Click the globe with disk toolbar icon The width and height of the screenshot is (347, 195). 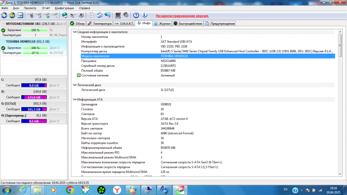pyautogui.click(x=65, y=15)
